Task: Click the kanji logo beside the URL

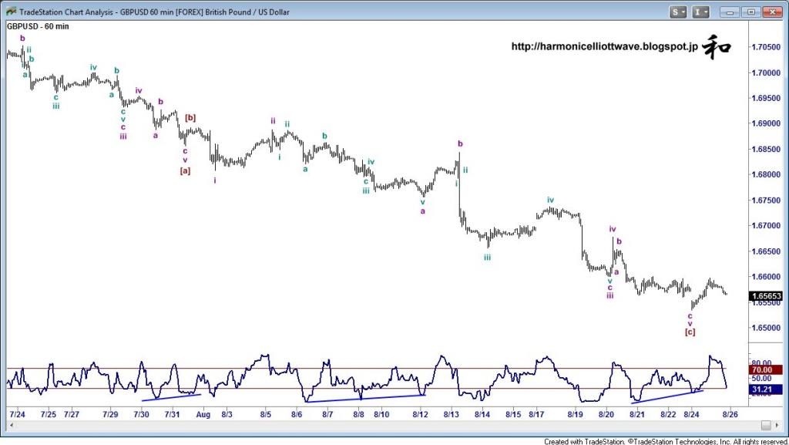Action: (717, 47)
